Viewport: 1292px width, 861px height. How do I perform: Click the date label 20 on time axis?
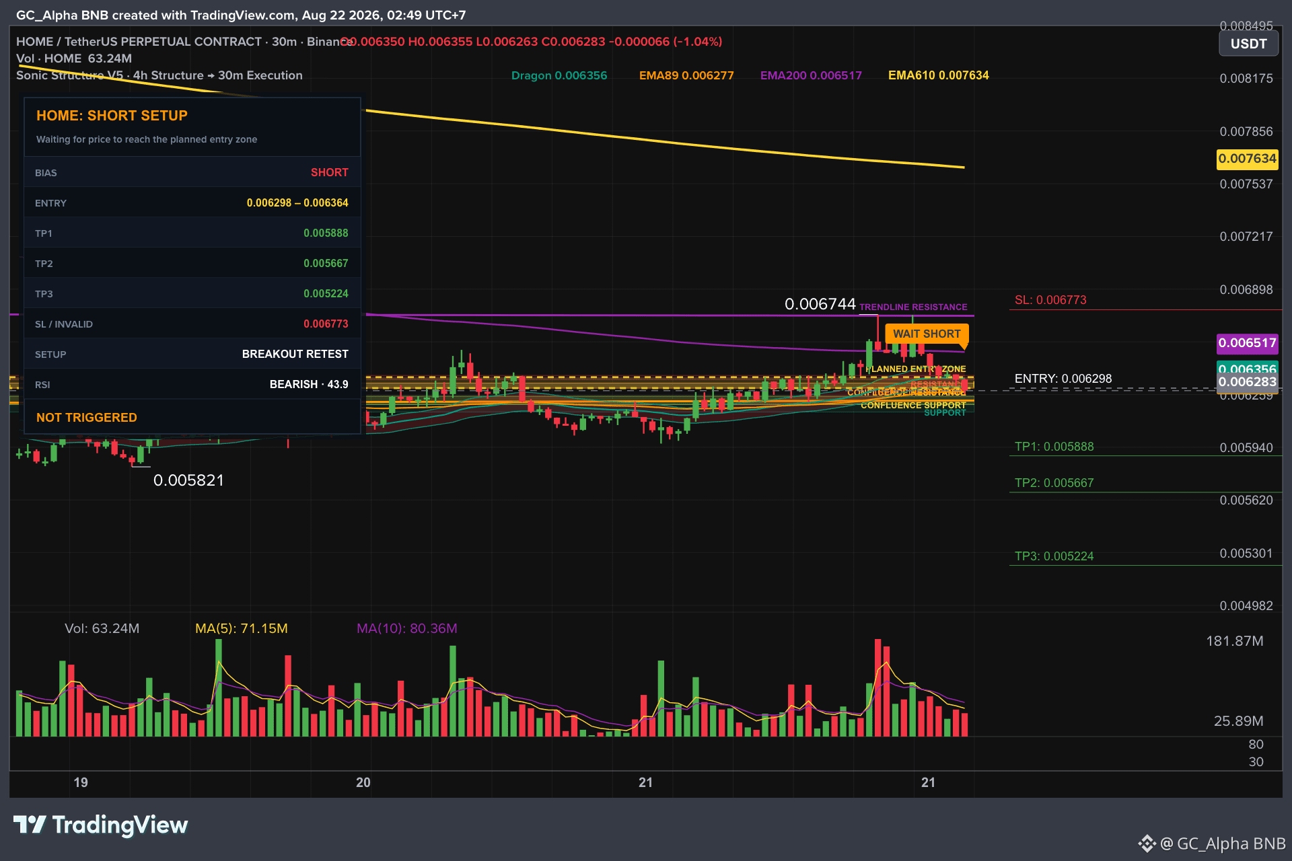coord(363,782)
